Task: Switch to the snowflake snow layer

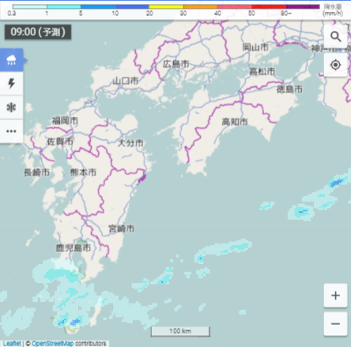Action: (x=11, y=107)
